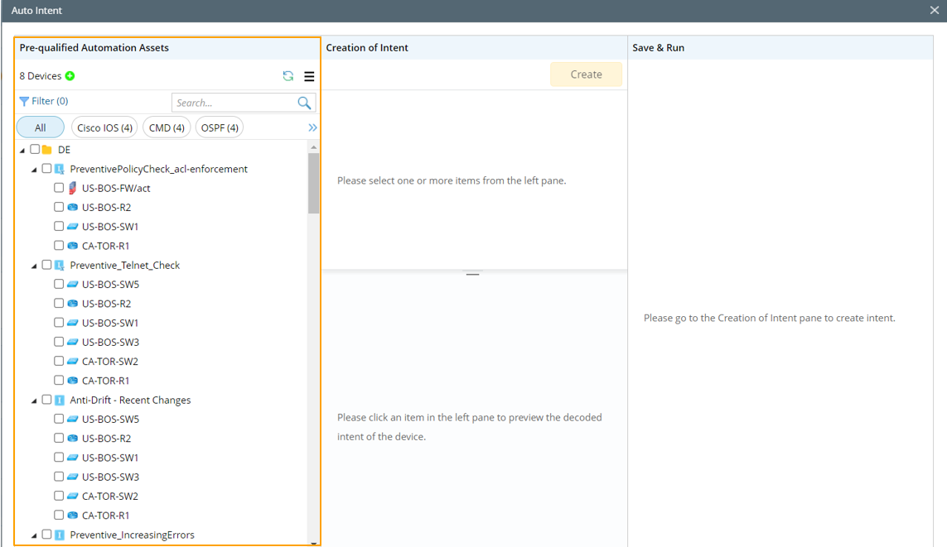Collapse the DE folder tree node
The image size is (947, 547).
pos(22,151)
